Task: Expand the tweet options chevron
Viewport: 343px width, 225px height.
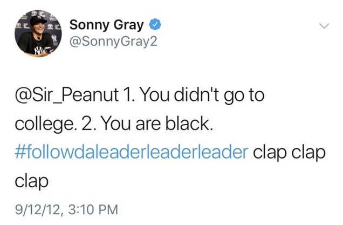Action: [324, 26]
